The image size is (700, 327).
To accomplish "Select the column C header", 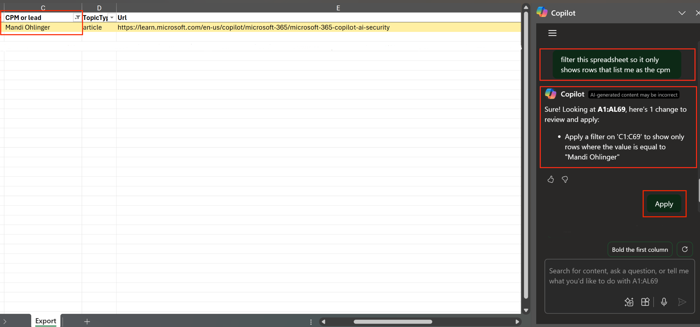I will tap(43, 8).
